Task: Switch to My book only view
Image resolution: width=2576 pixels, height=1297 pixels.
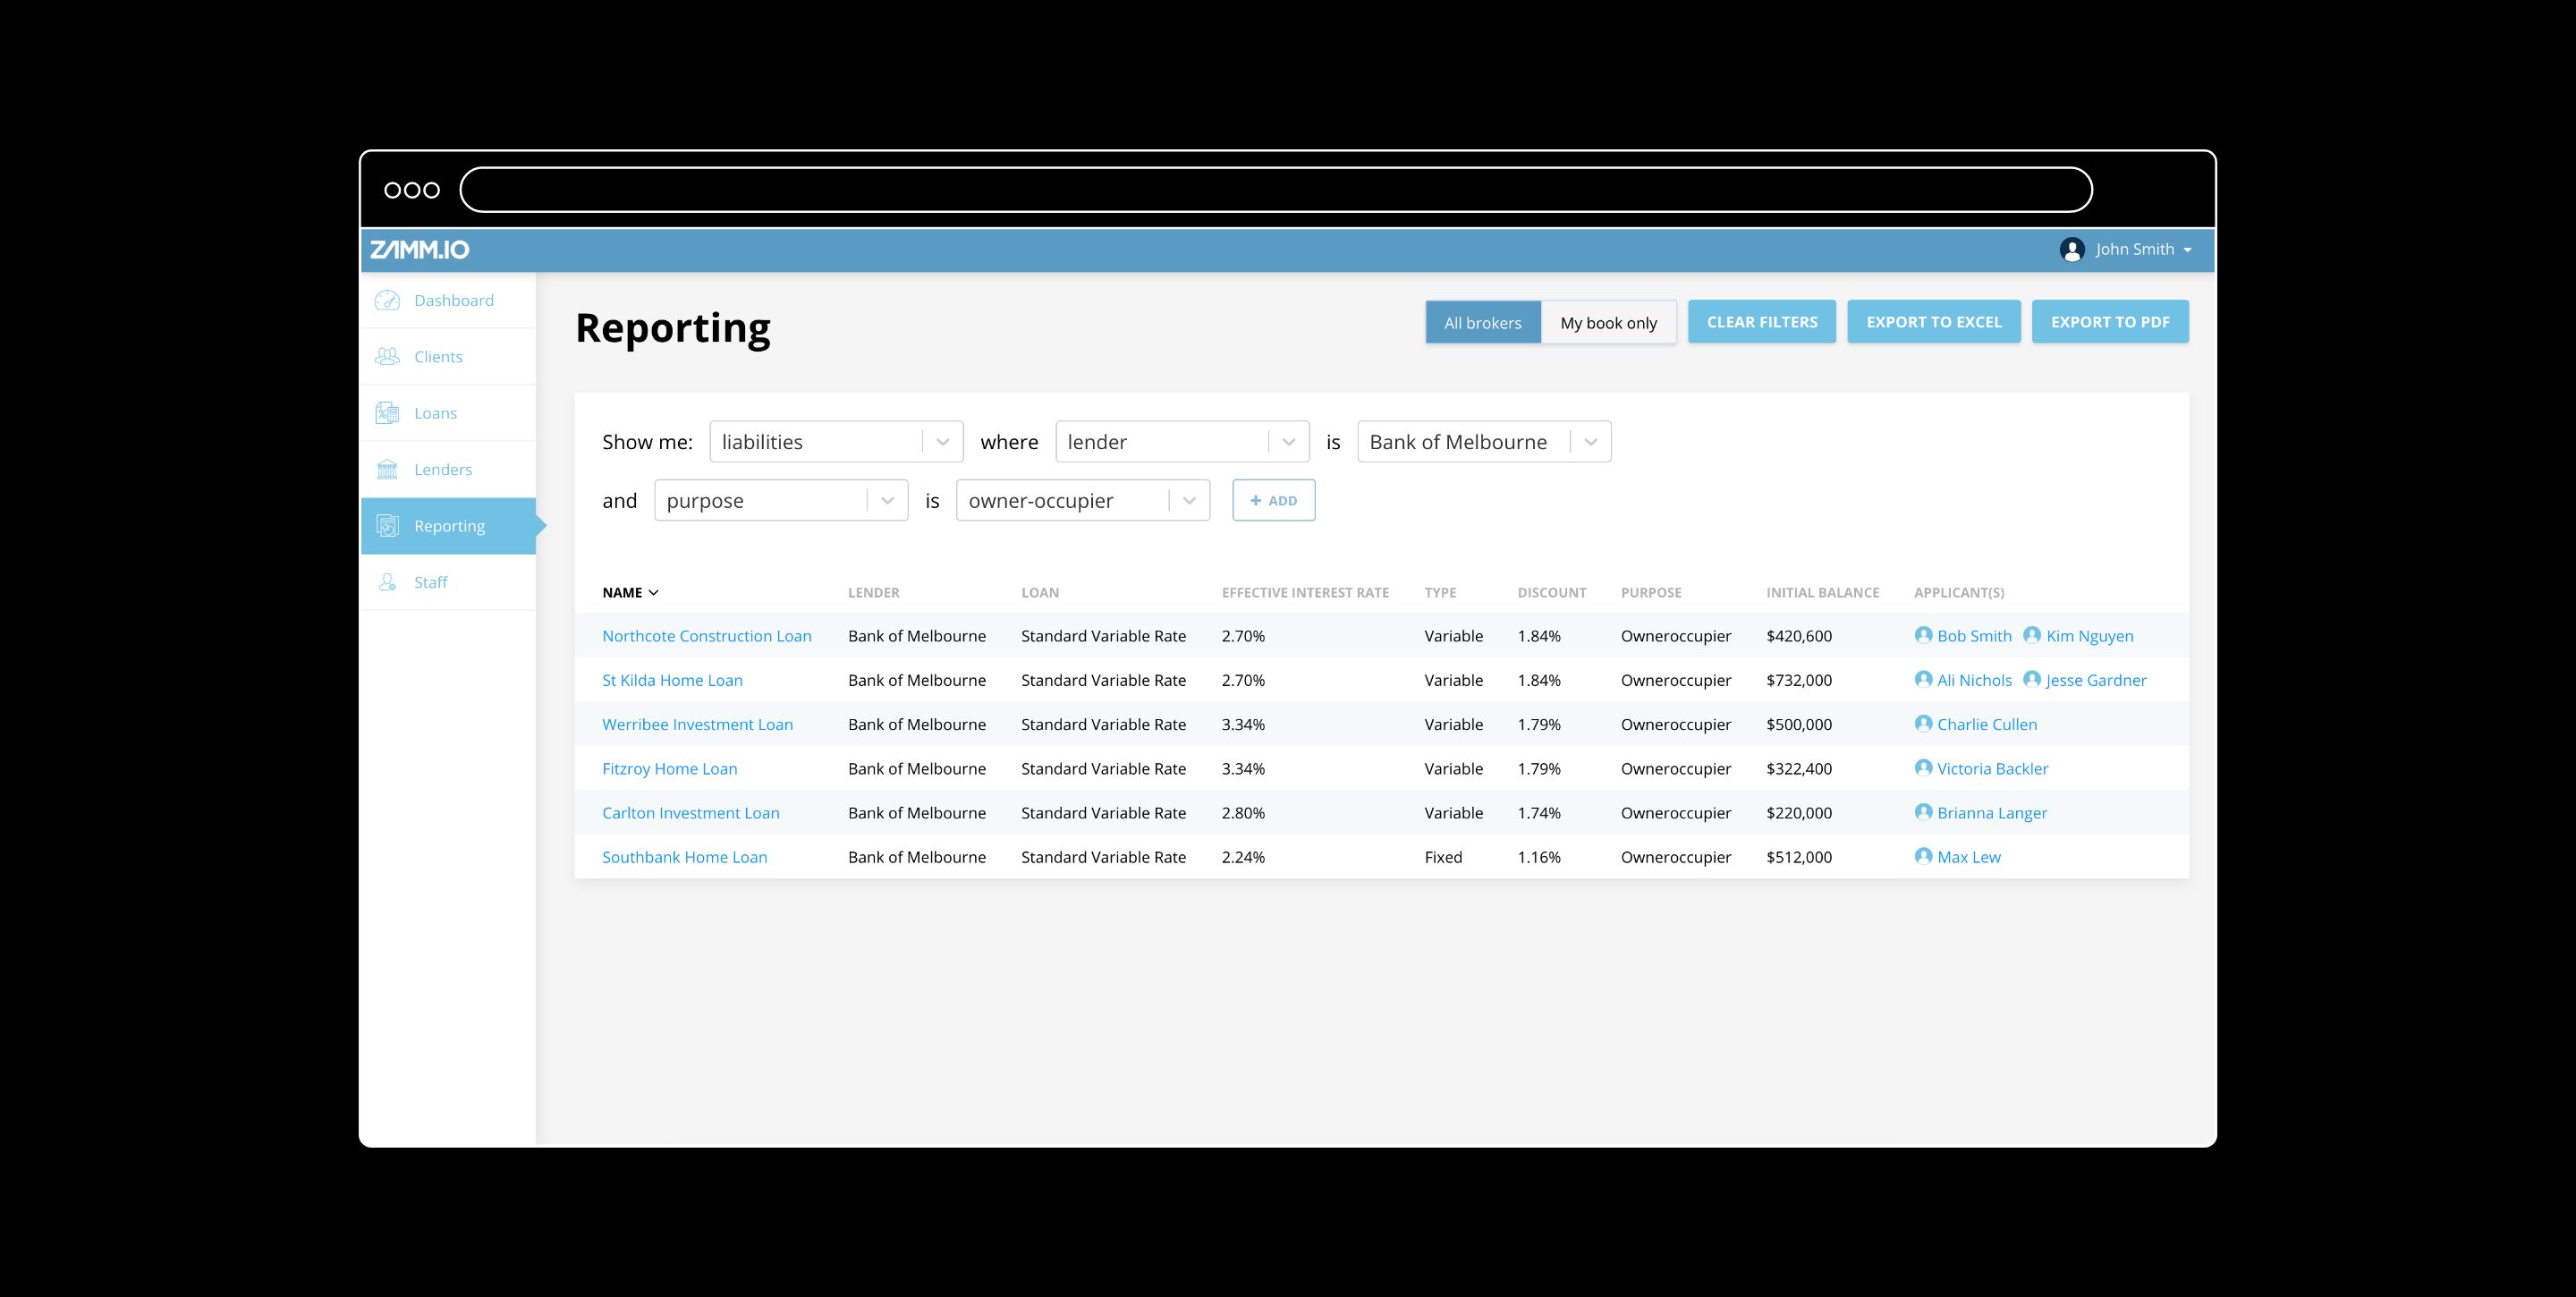Action: tap(1608, 322)
